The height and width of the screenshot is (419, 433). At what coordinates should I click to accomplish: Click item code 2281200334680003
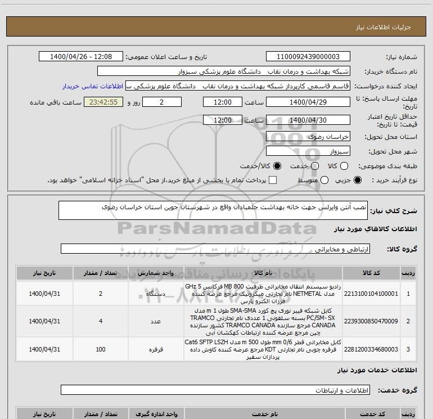coord(371,349)
